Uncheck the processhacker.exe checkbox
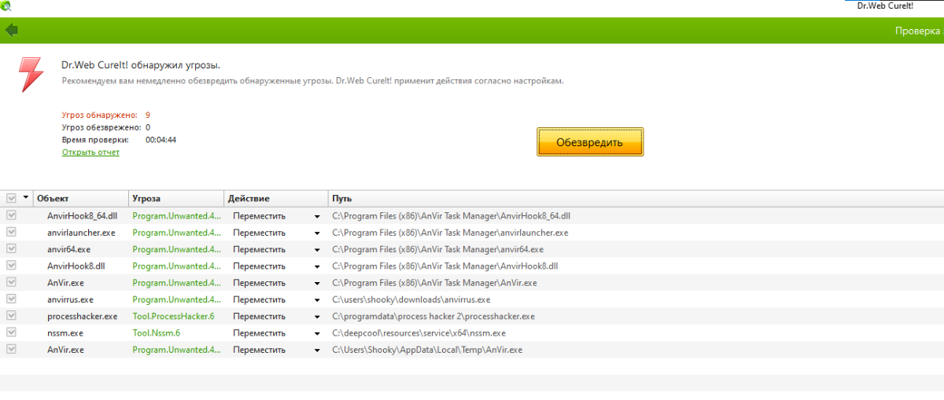Image resolution: width=944 pixels, height=400 pixels. click(11, 316)
